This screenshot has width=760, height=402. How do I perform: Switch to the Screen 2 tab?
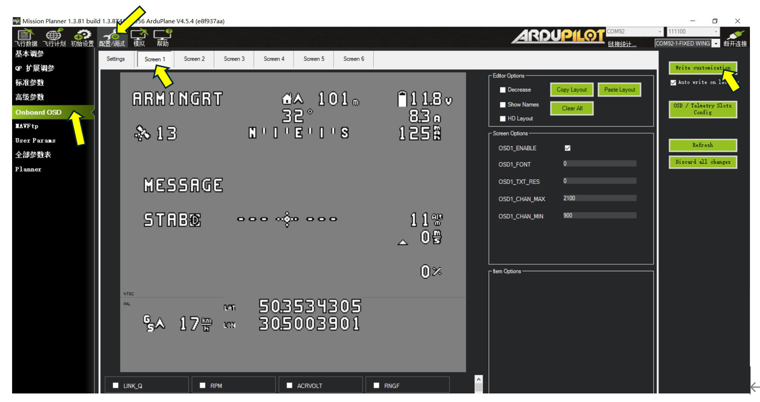coord(194,59)
